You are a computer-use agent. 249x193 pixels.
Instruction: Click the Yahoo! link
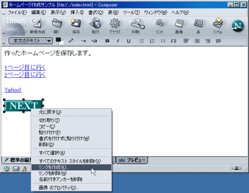pyautogui.click(x=13, y=90)
